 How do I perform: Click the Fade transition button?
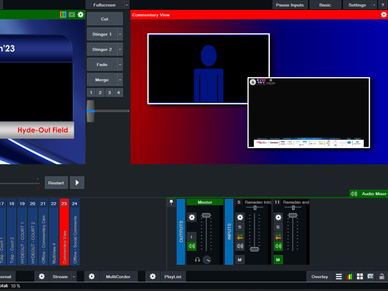(x=102, y=64)
